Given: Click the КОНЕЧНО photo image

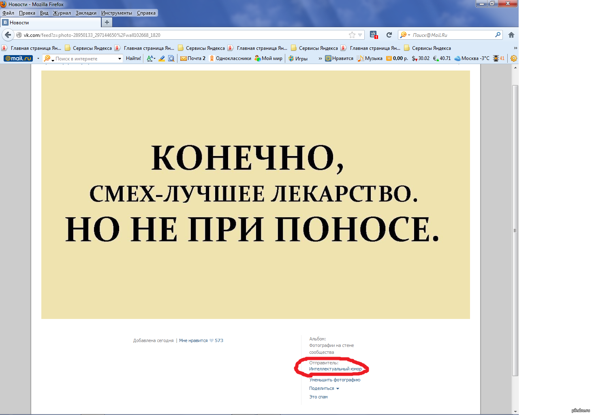Looking at the screenshot, I should coord(256,195).
